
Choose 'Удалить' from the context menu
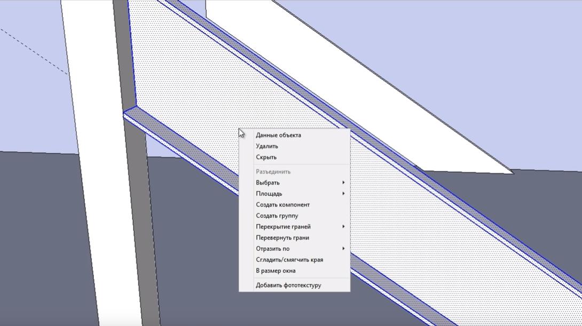[267, 146]
